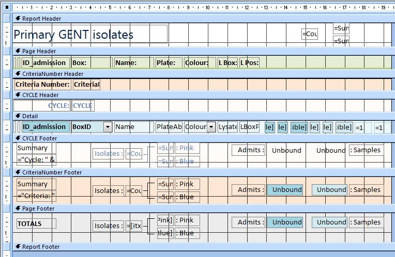395x257 pixels.
Task: Select ': Blue' label in CriteriaNumber Footer
Action: pyautogui.click(x=187, y=197)
